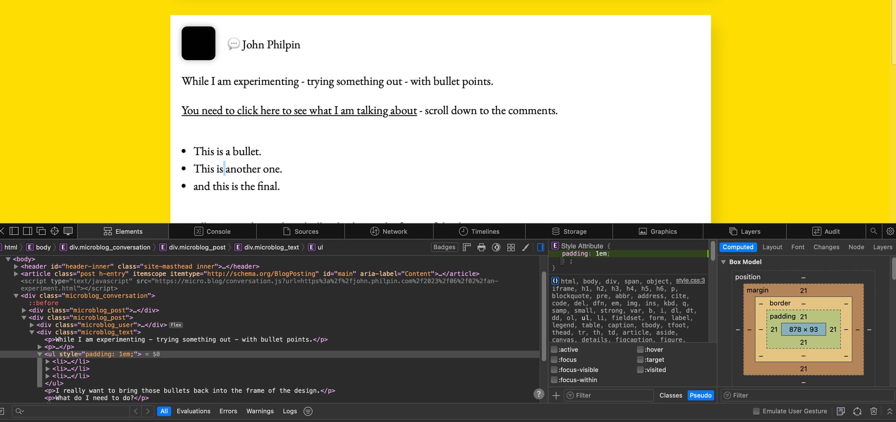Close Web Inspector with the X icon
This screenshot has width=896, height=422.
2,231
